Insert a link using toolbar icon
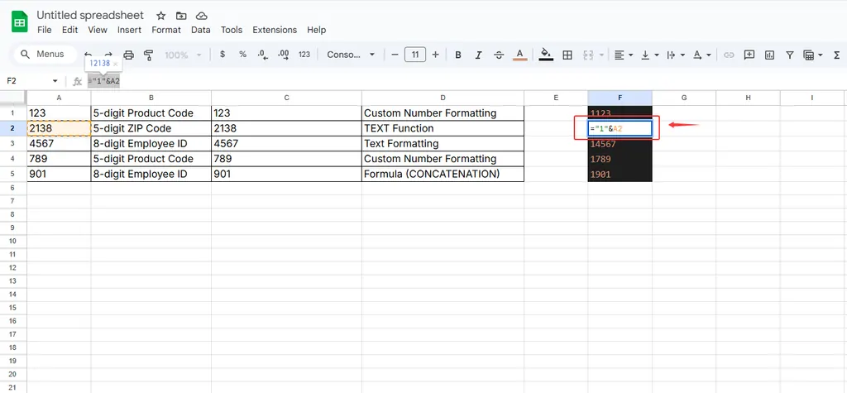 tap(729, 55)
